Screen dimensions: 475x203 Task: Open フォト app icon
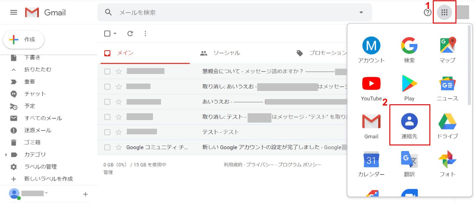click(x=447, y=164)
